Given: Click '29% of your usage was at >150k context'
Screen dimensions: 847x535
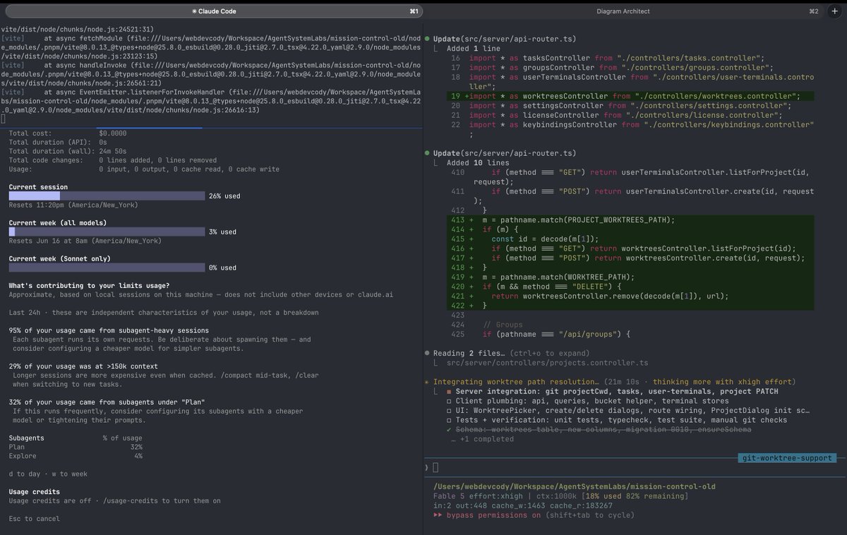Looking at the screenshot, I should click(83, 366).
